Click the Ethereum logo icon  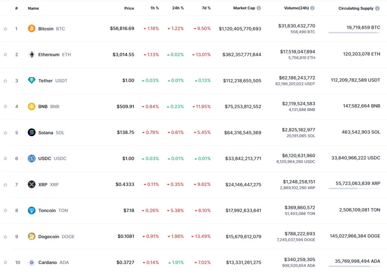31,54
